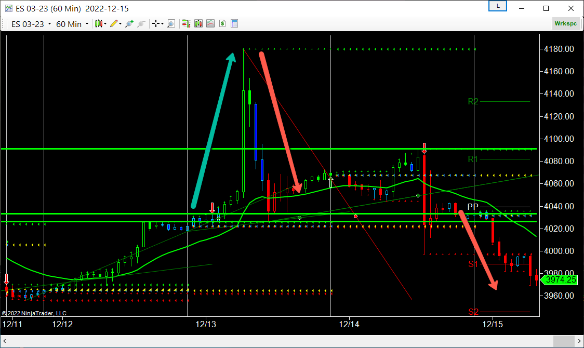
Task: Open the ES 03-23 instrument selector
Action: [31, 24]
